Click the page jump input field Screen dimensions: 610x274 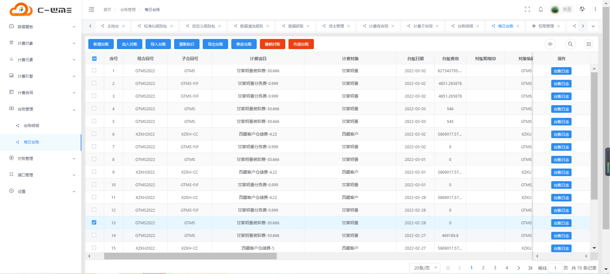[x=555, y=268]
